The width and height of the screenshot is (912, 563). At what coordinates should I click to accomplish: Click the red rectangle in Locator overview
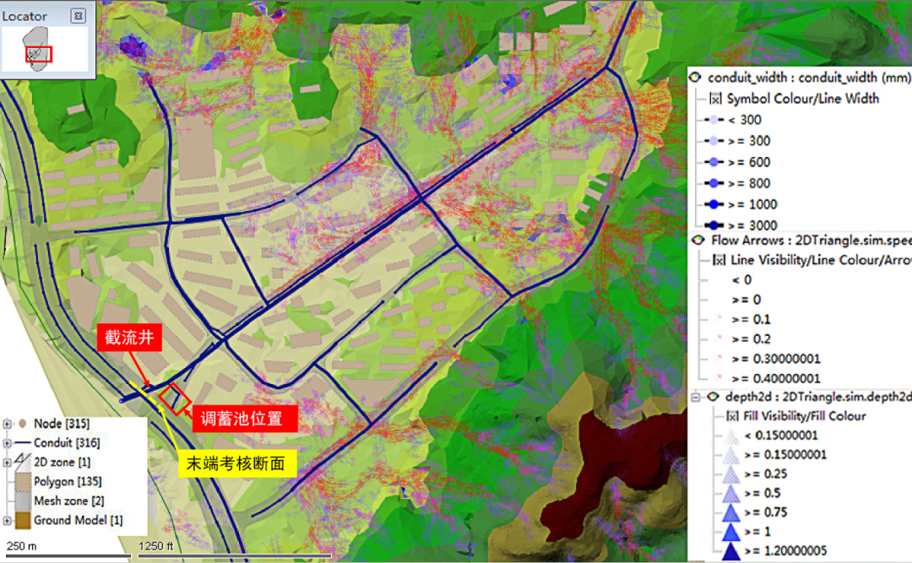(x=39, y=54)
